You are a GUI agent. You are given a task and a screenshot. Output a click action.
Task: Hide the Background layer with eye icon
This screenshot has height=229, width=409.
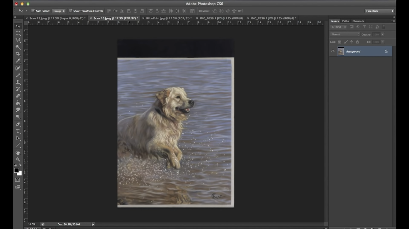coord(333,51)
